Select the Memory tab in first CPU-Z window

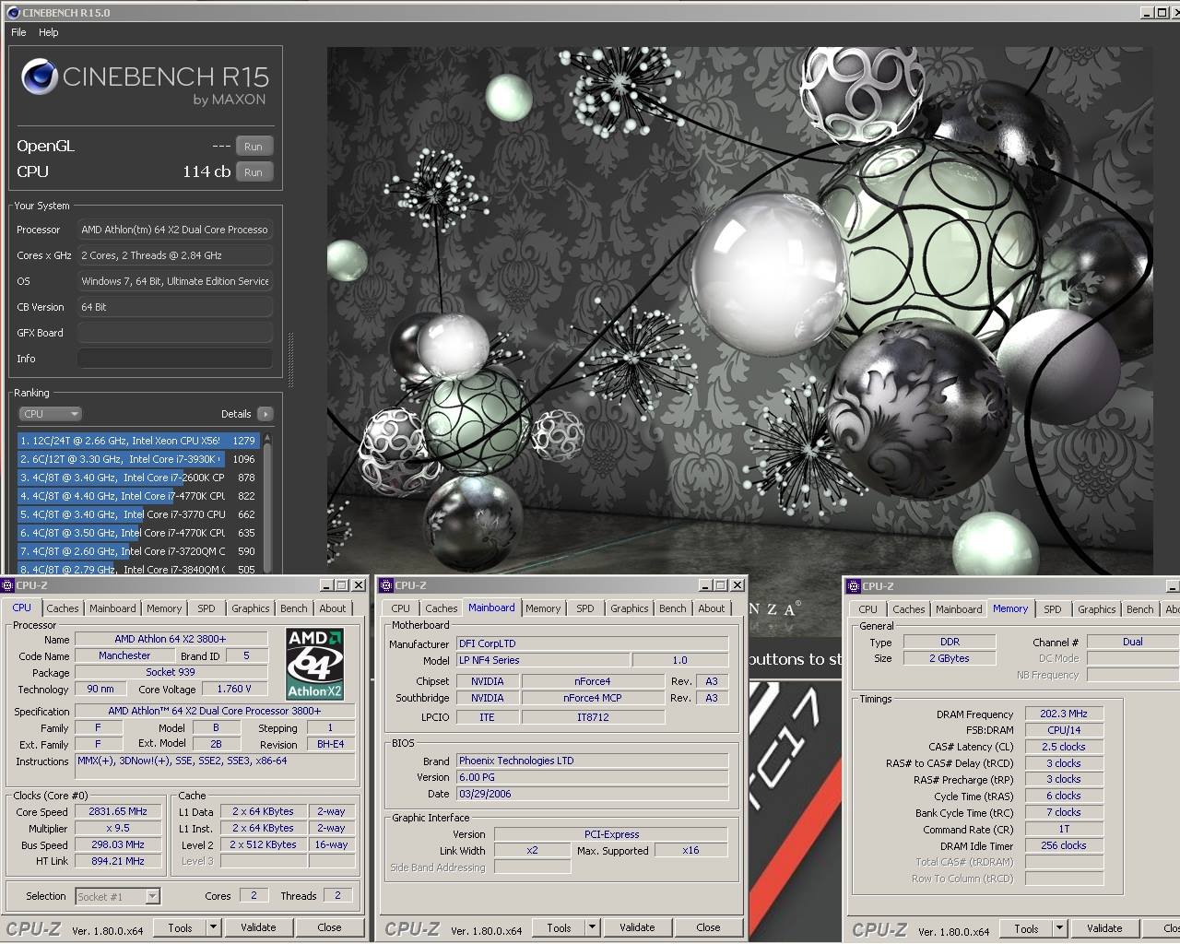tap(164, 608)
